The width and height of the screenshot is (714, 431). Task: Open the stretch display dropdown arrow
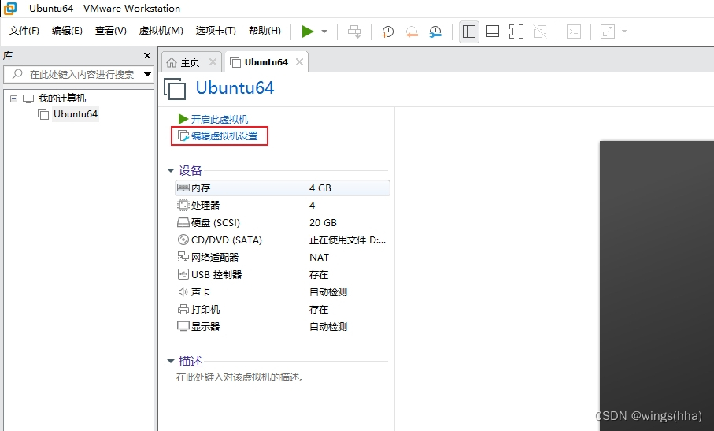coord(624,32)
